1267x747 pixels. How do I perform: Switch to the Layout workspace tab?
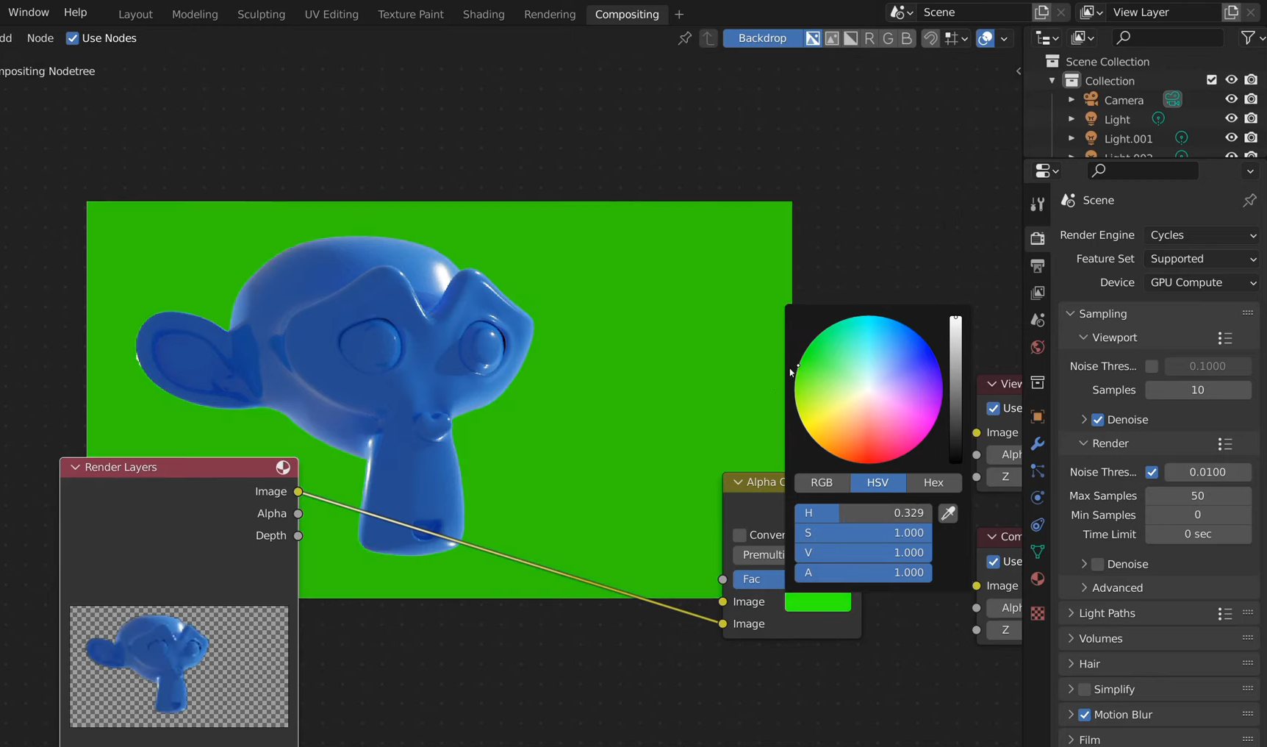coord(135,14)
